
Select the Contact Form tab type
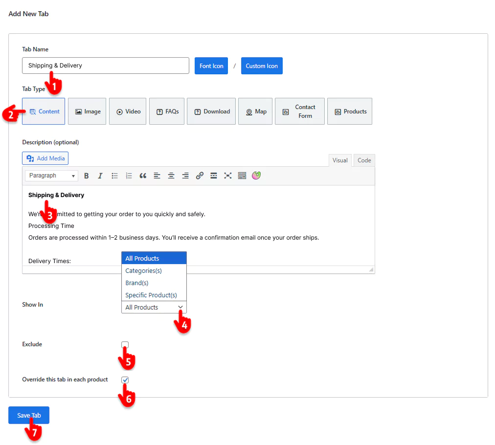point(300,111)
